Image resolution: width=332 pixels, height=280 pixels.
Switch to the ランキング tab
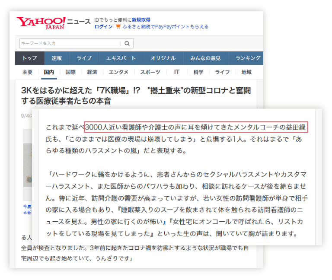248,58
